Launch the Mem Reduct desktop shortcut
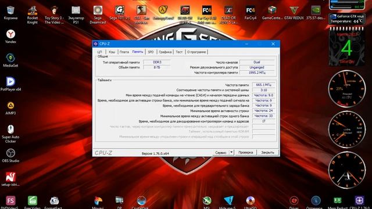This screenshot has height=209, width=372. pyautogui.click(x=337, y=202)
